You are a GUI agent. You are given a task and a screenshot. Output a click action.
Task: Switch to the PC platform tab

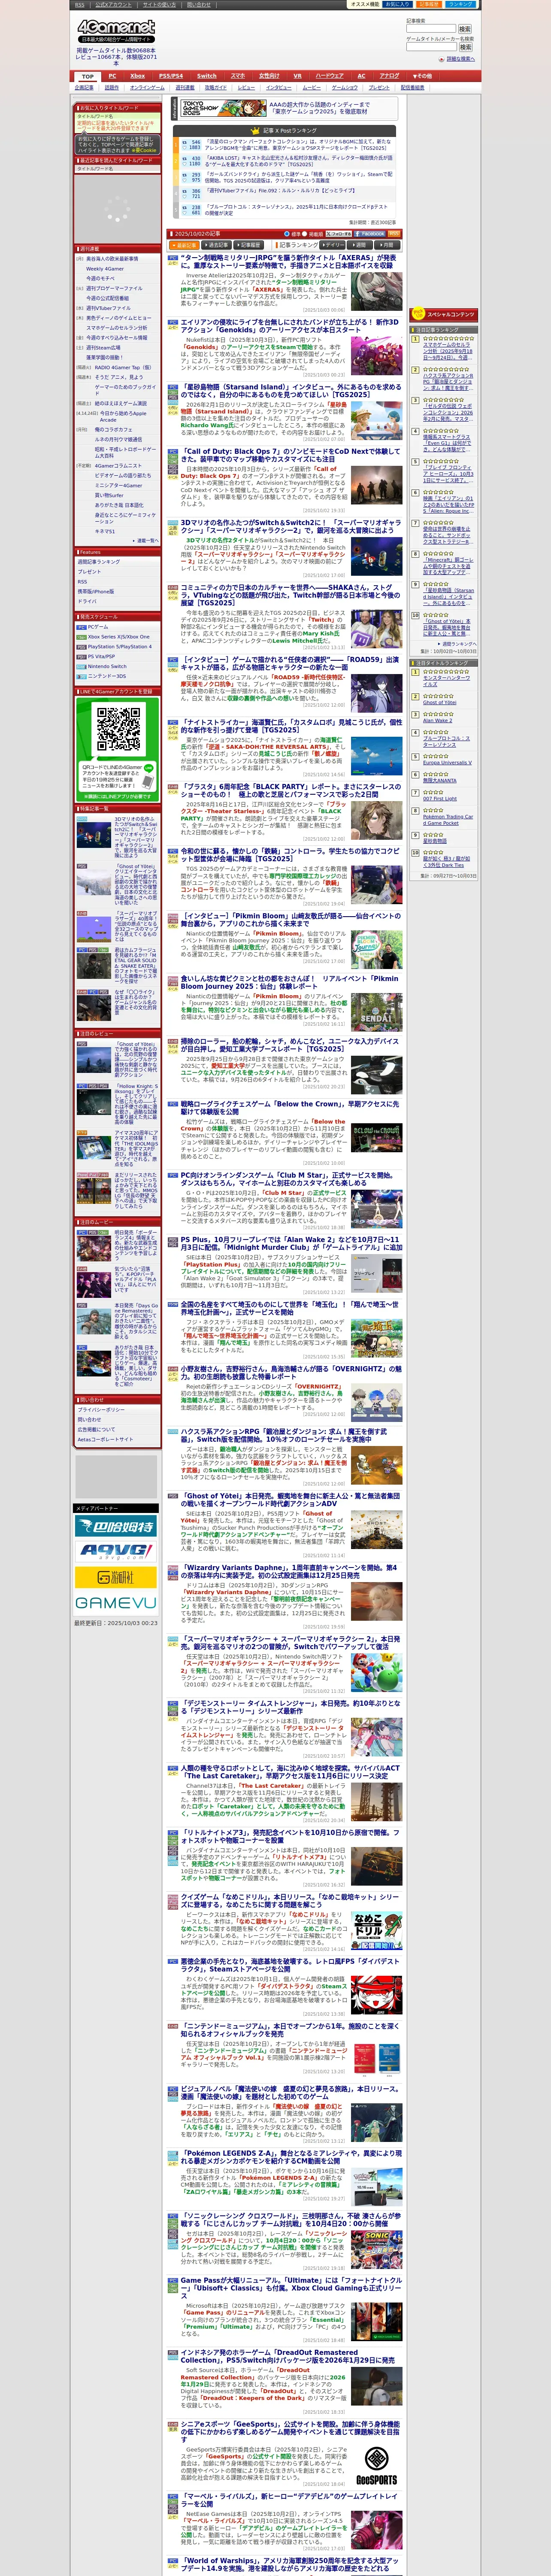coord(112,76)
